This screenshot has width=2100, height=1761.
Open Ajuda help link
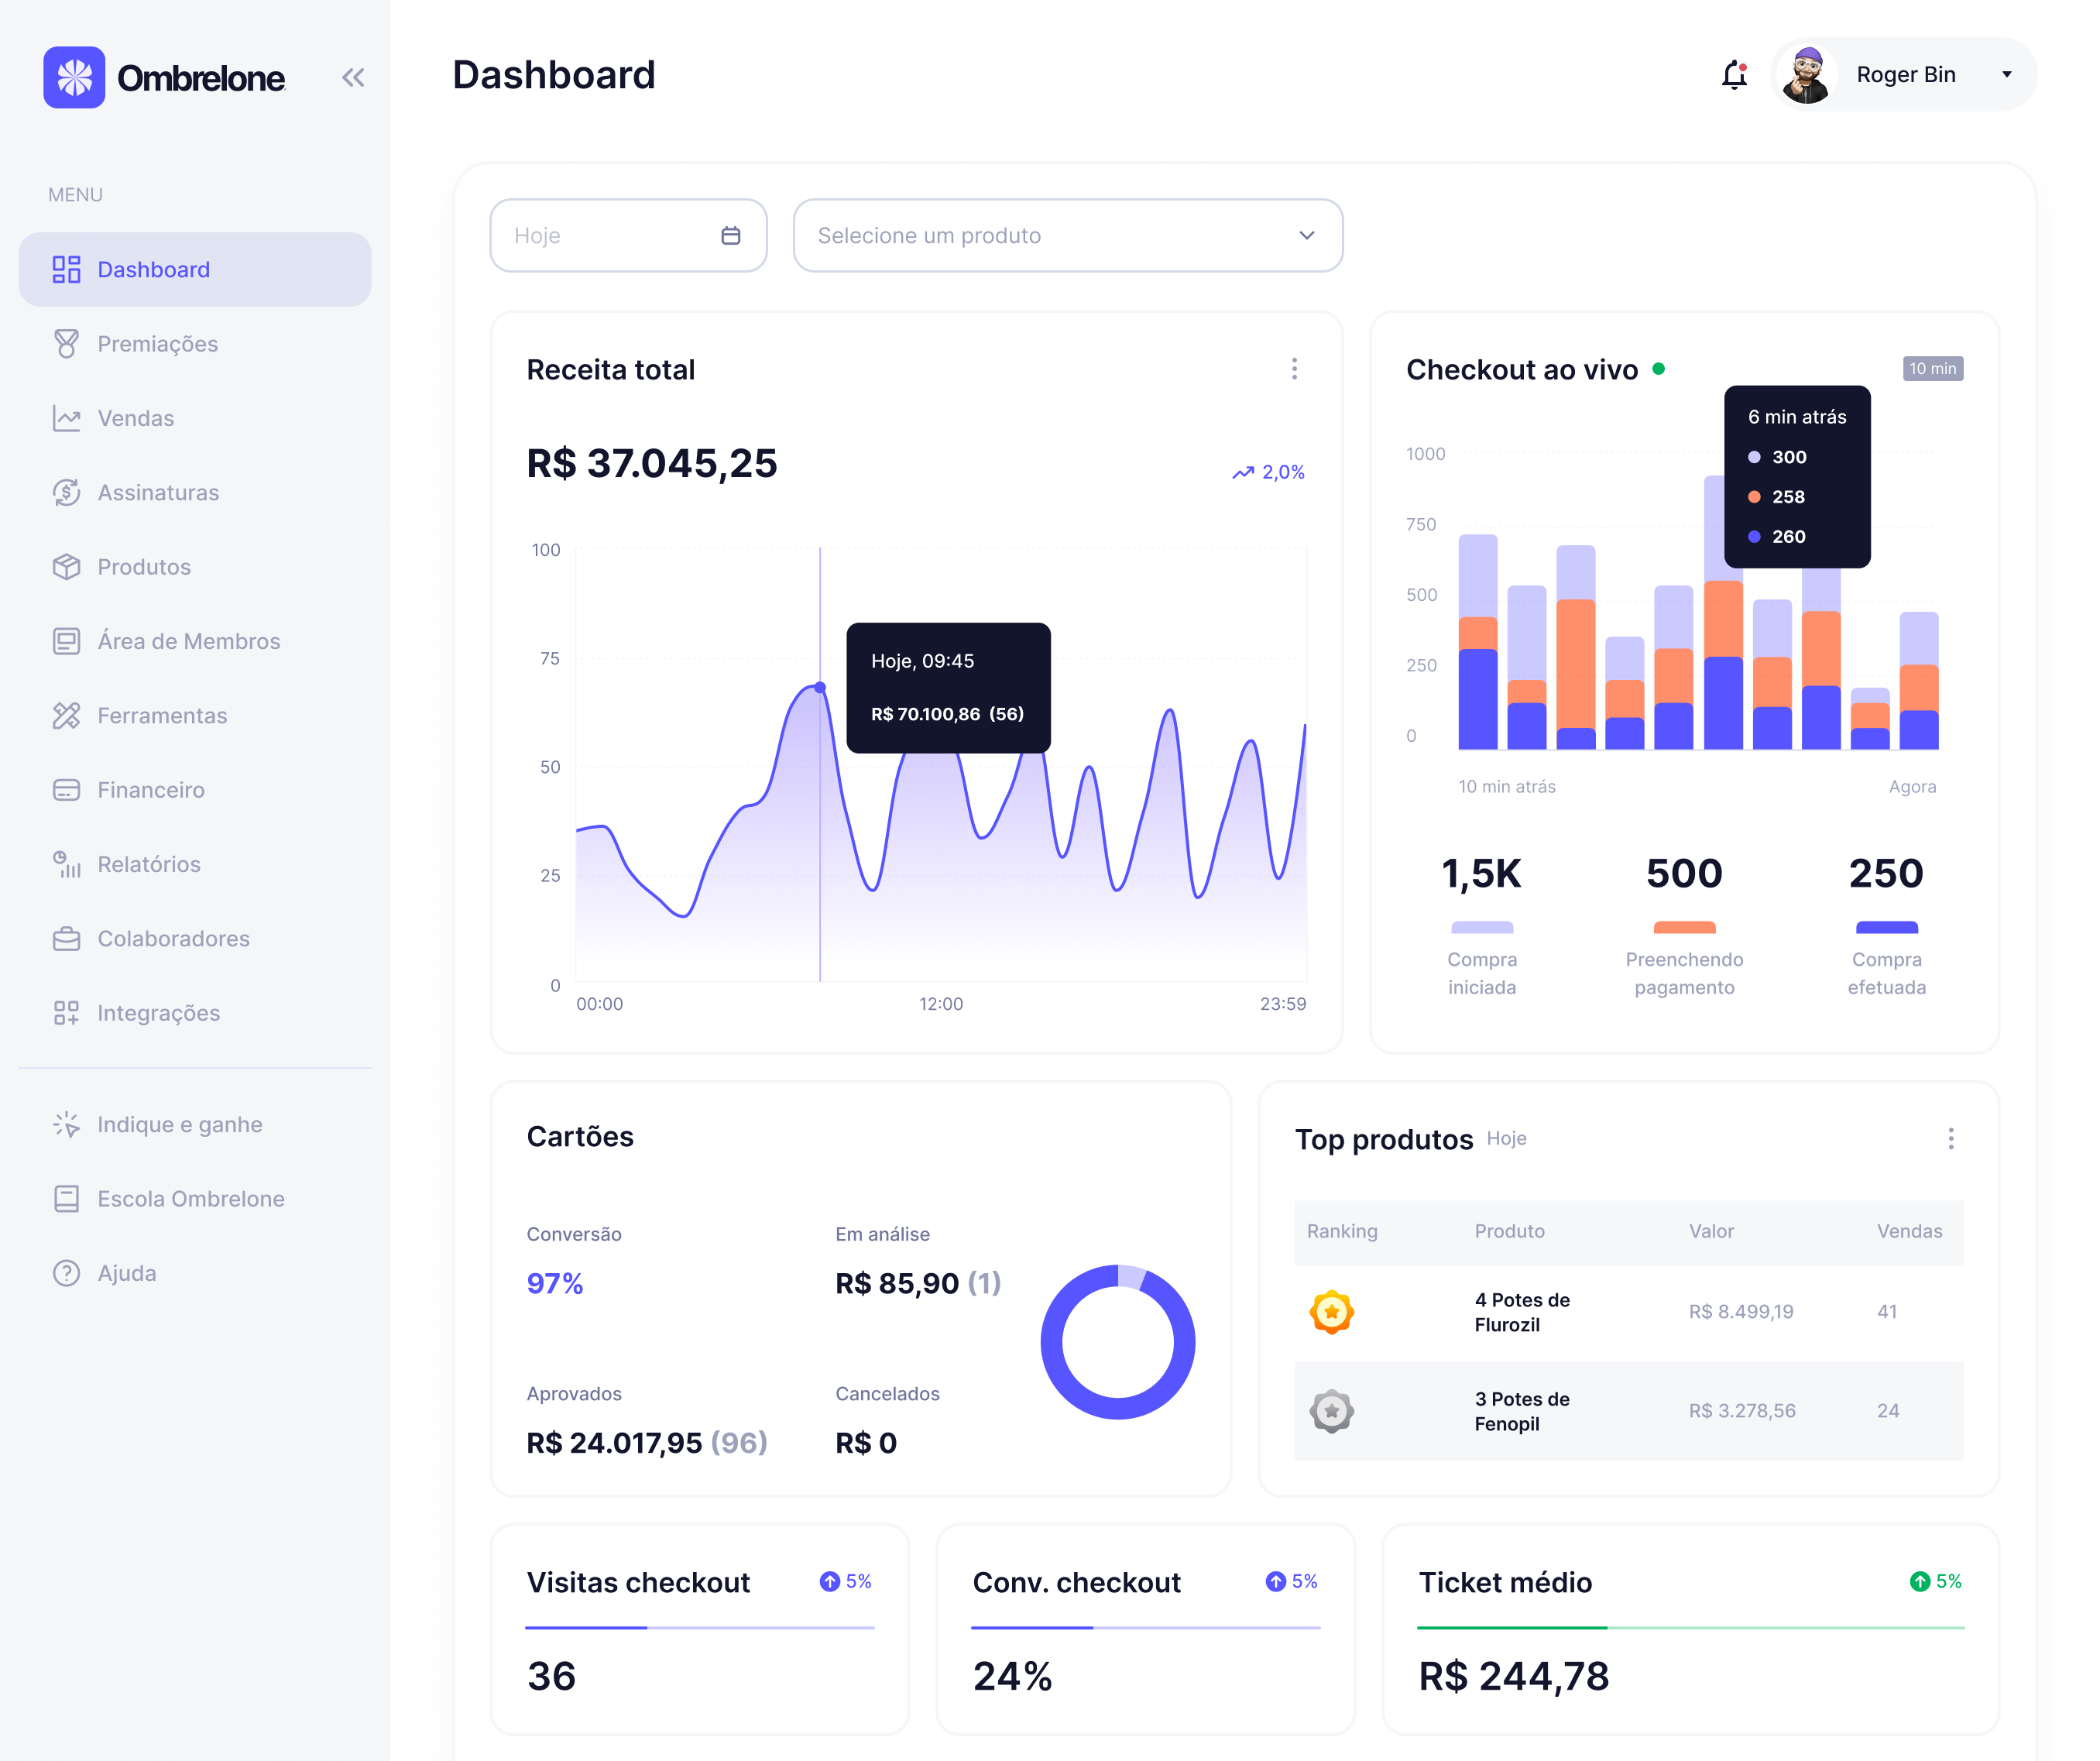126,1273
